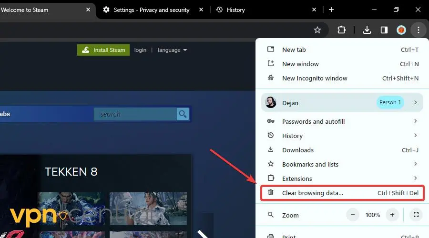Click the new tab icon in menu
The height and width of the screenshot is (238, 429).
click(271, 49)
